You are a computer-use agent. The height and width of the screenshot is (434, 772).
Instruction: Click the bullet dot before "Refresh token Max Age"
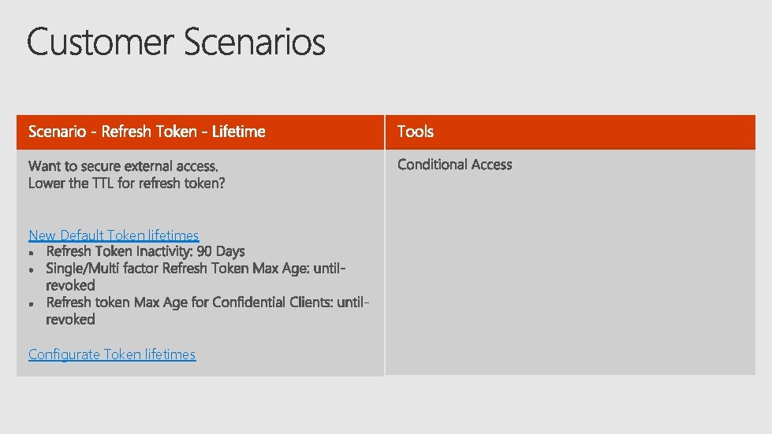coord(31,303)
